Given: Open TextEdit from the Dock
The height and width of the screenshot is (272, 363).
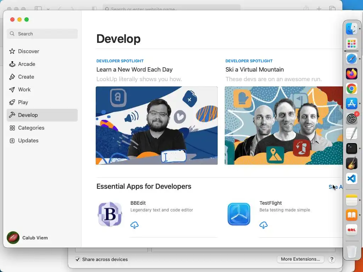Looking at the screenshot, I should coord(351,134).
